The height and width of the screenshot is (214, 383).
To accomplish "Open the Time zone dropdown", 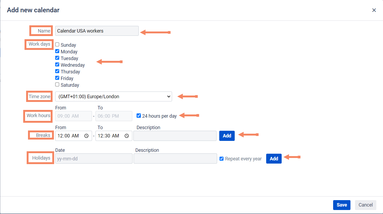I will pos(113,97).
